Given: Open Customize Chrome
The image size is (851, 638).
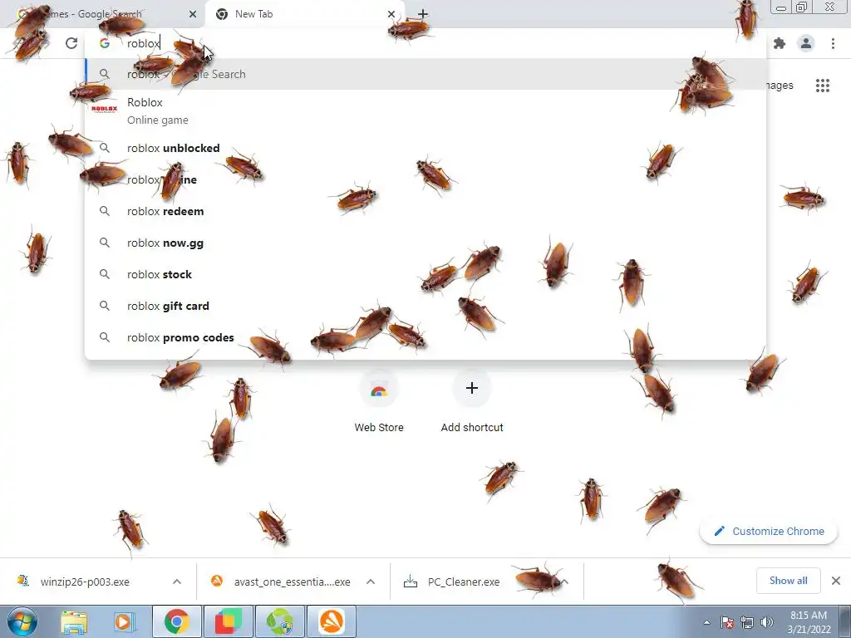Looking at the screenshot, I should pos(769,531).
